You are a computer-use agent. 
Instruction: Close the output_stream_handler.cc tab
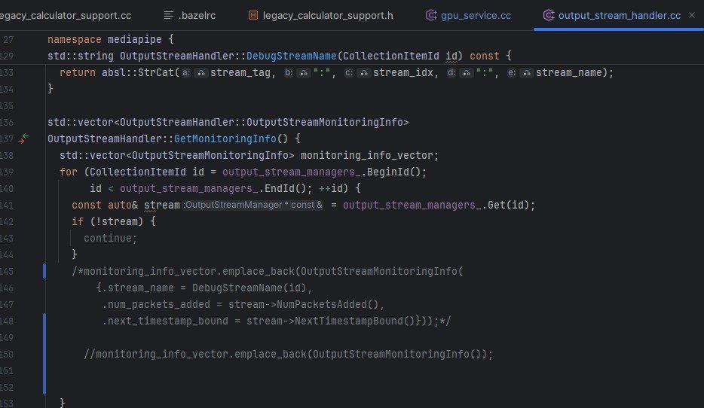tap(692, 15)
